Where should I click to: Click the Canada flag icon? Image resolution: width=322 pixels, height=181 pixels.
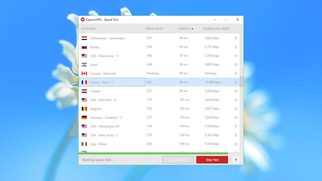click(84, 73)
